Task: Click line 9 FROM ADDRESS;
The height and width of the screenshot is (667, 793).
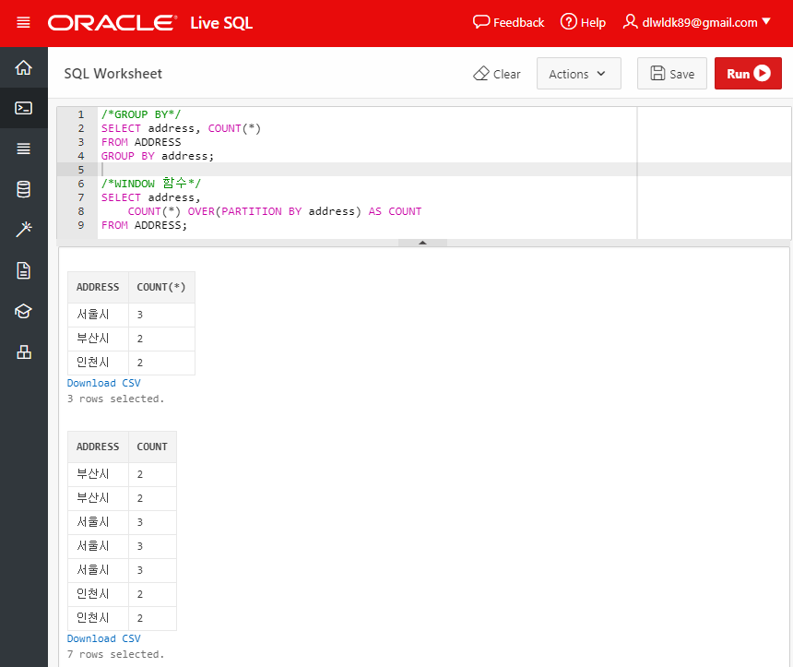Action: click(x=144, y=225)
